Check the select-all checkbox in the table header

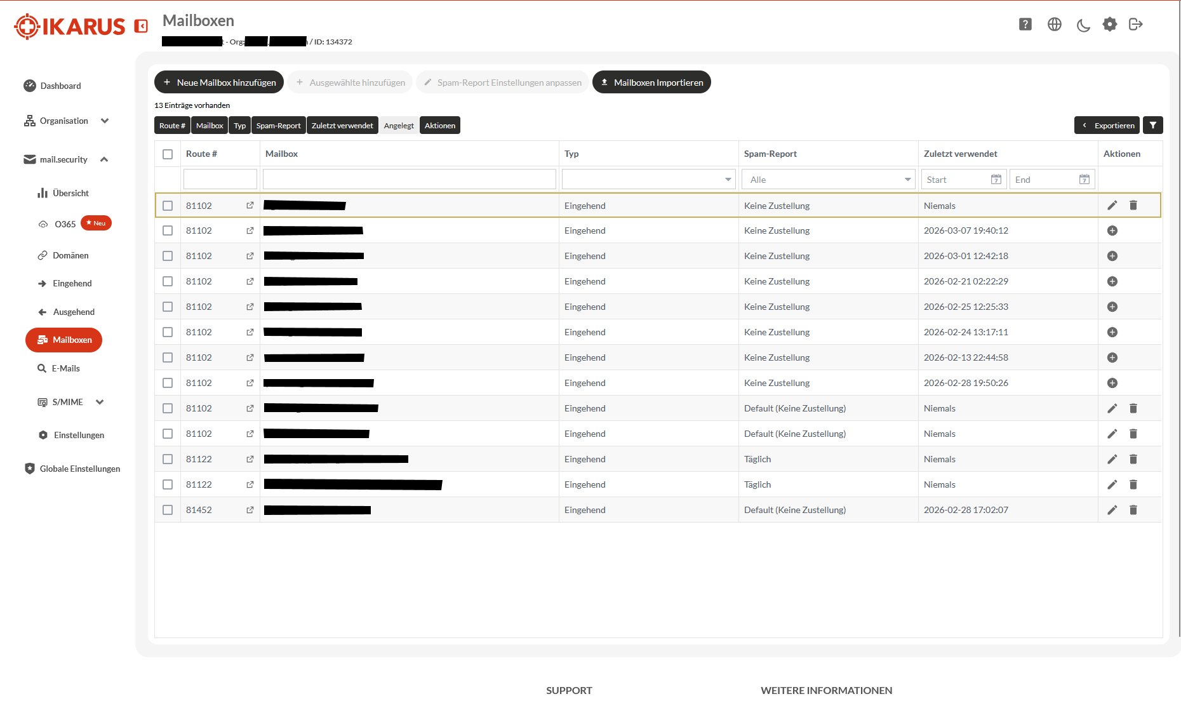click(x=168, y=154)
